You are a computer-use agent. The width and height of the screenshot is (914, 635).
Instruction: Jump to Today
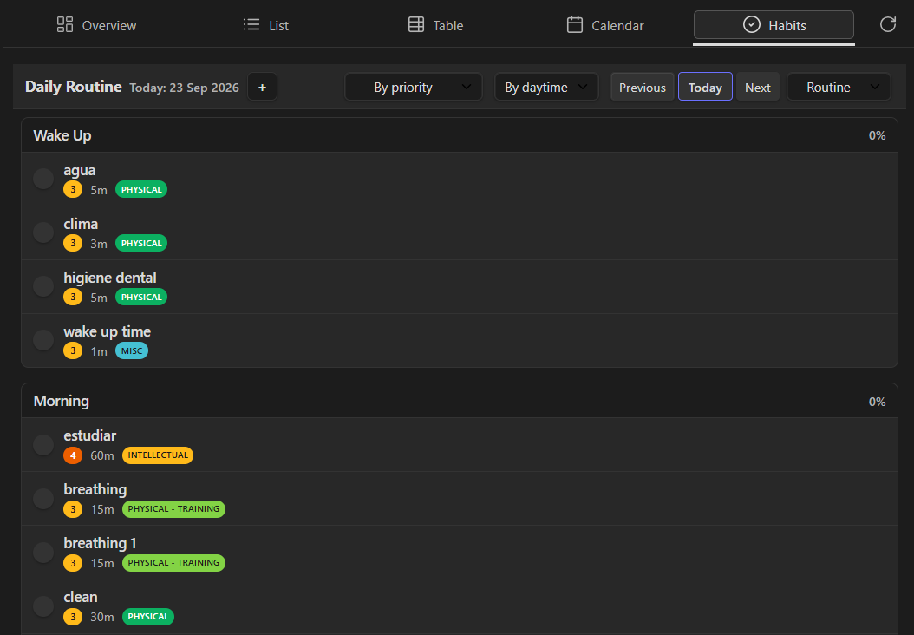click(705, 87)
